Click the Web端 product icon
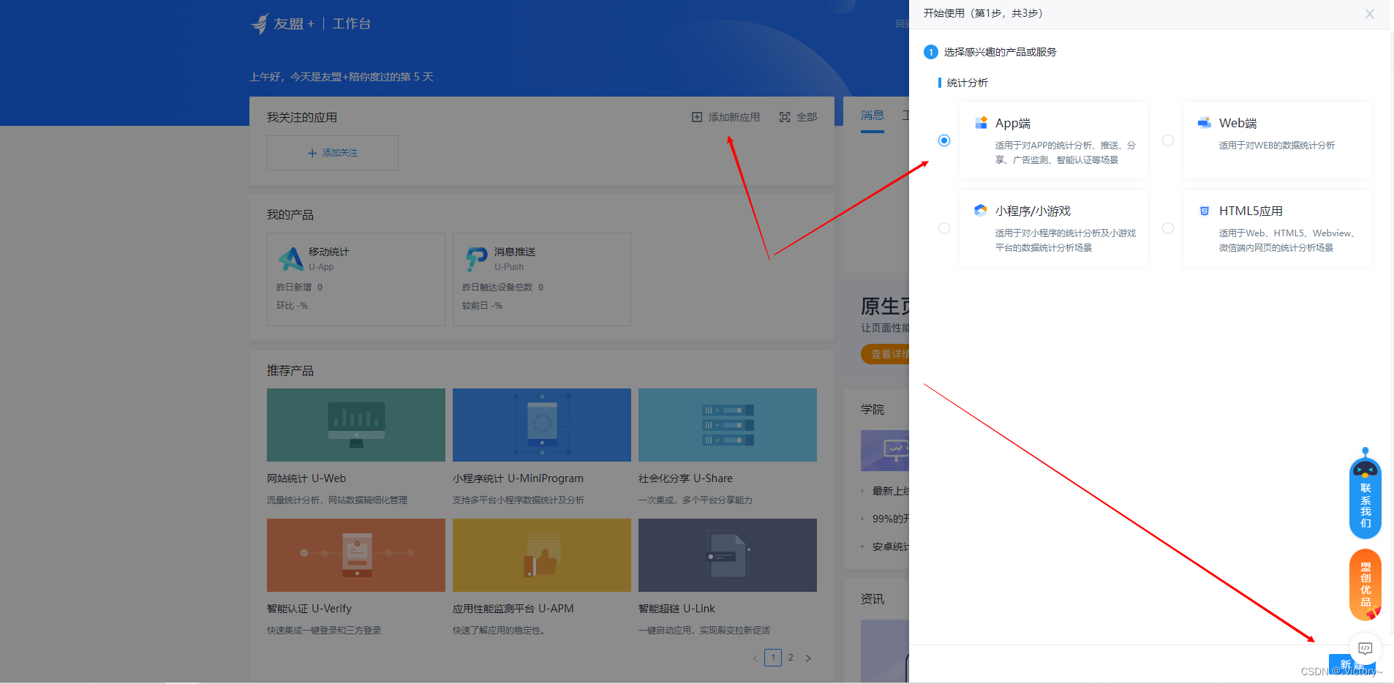The width and height of the screenshot is (1394, 684). (x=1204, y=123)
